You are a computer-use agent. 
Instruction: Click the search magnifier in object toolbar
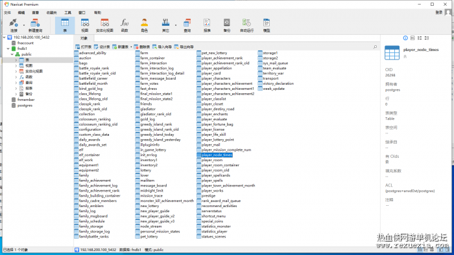[376, 47]
